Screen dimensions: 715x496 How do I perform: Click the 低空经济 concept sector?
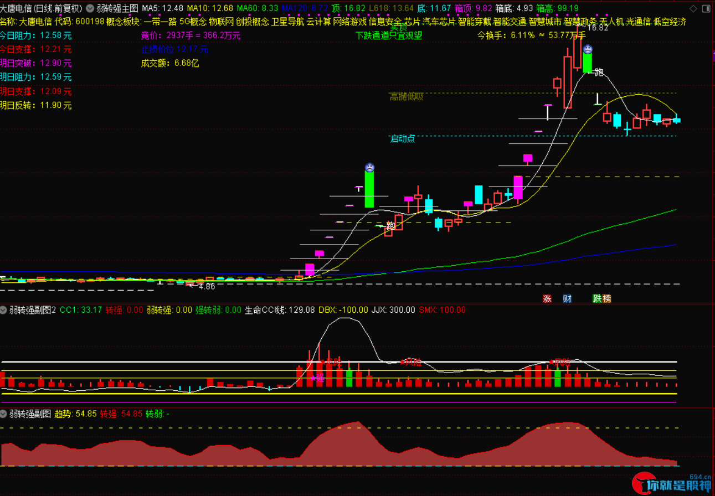click(x=670, y=22)
